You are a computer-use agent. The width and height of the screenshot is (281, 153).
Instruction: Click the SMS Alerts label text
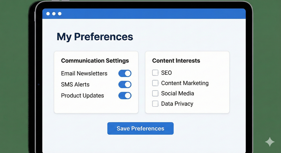(75, 85)
